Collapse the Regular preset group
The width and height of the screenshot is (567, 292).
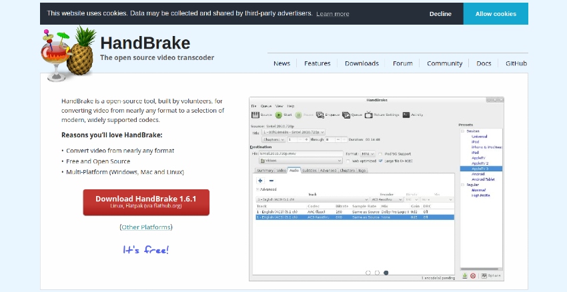462,185
